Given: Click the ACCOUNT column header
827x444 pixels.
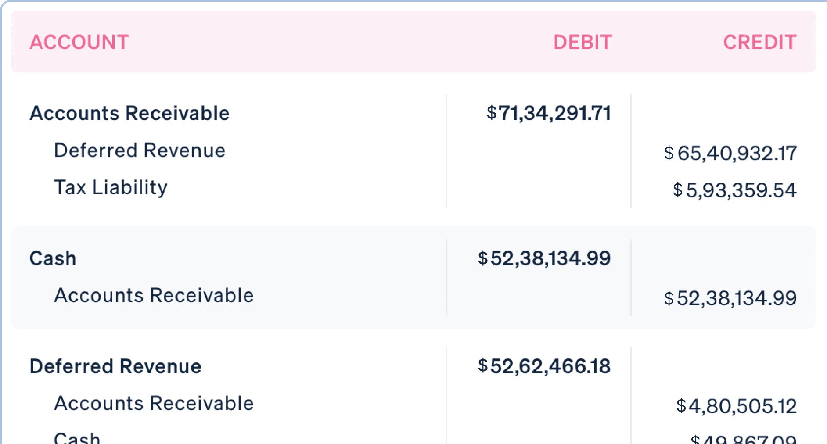Looking at the screenshot, I should point(79,43).
